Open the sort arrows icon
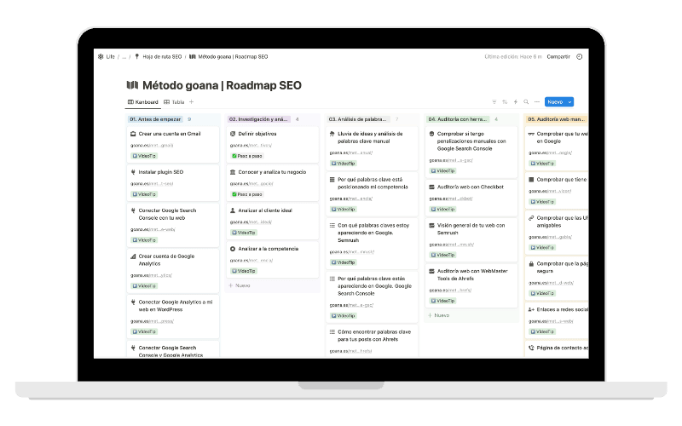 point(505,101)
